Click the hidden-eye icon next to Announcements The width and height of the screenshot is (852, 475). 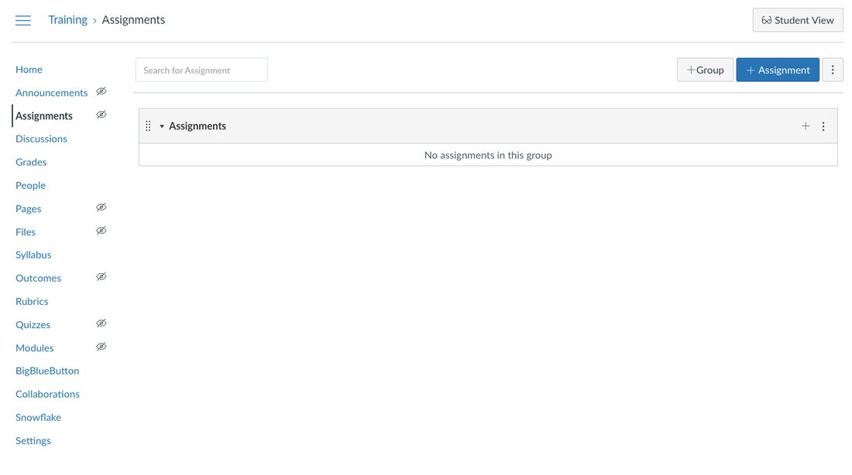pyautogui.click(x=101, y=91)
